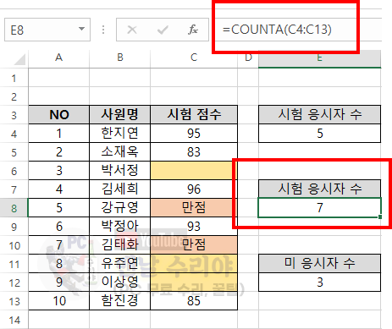The image size is (392, 329).
Task: Select row 7 header
Action: point(14,189)
